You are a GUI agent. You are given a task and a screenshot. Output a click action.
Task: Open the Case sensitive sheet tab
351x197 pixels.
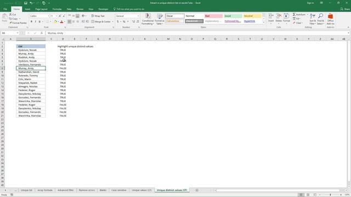119,190
